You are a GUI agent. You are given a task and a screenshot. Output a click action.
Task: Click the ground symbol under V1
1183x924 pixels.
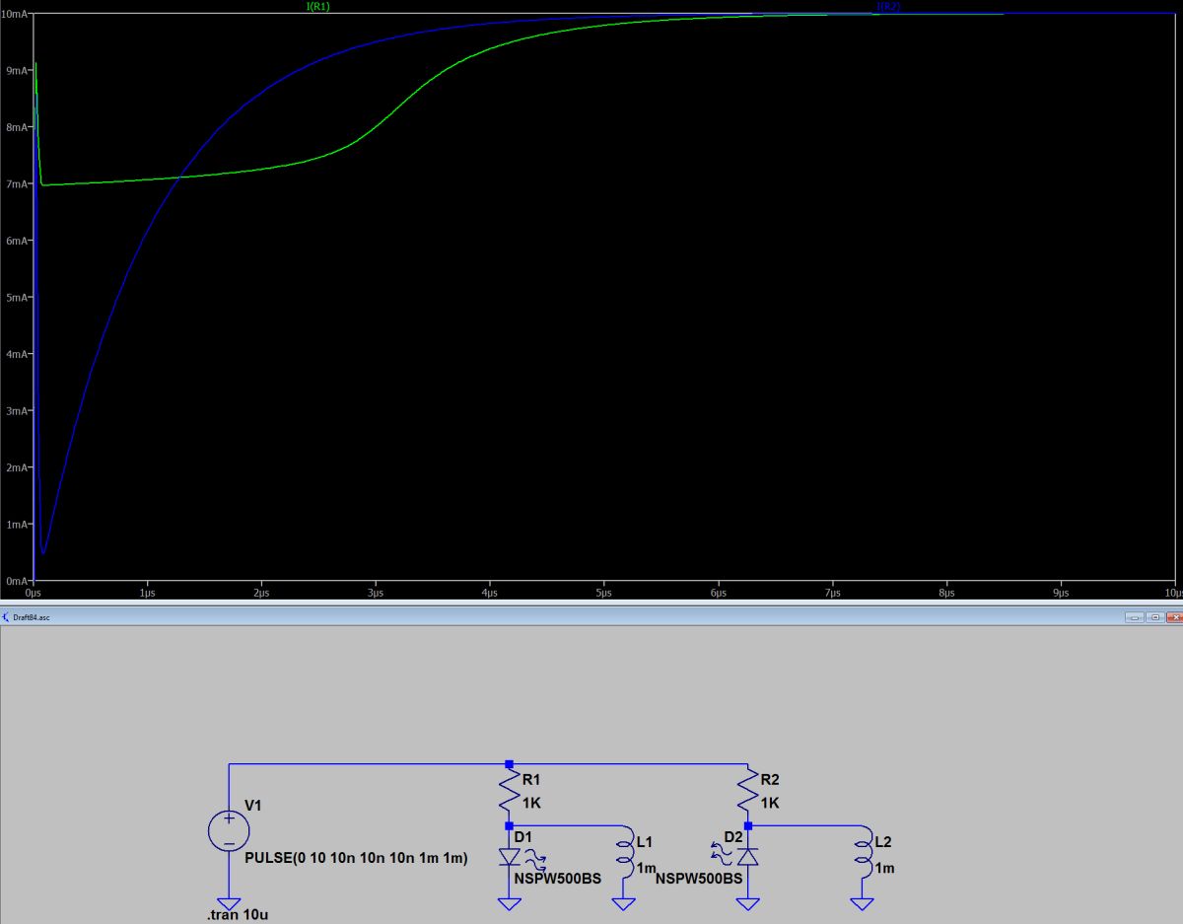point(229,904)
